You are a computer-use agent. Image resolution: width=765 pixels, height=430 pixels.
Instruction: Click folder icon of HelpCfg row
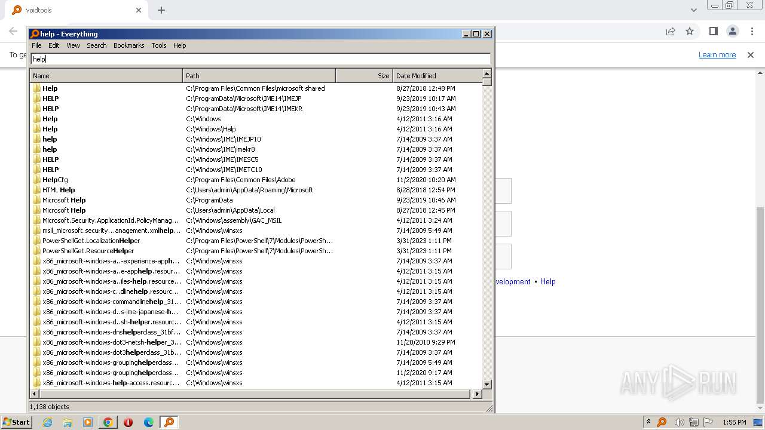(x=36, y=180)
